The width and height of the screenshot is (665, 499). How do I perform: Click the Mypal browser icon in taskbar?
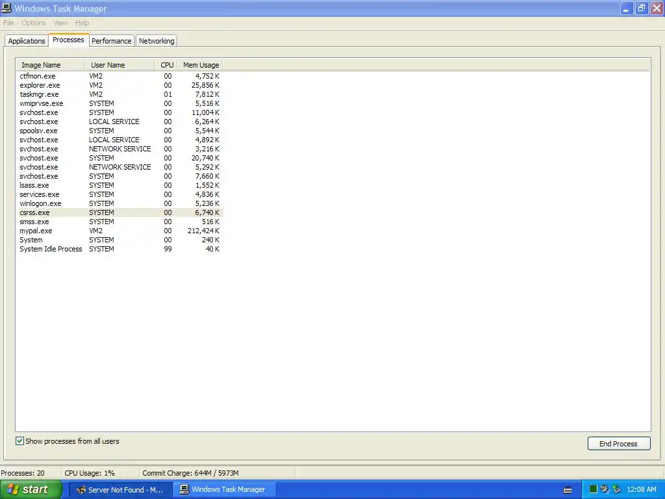coord(81,490)
